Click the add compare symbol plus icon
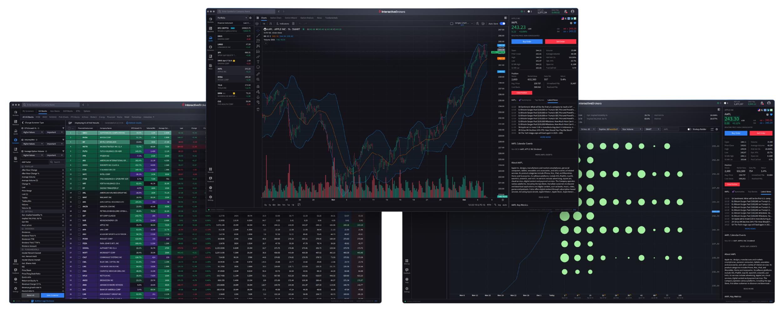The image size is (782, 312). [257, 24]
